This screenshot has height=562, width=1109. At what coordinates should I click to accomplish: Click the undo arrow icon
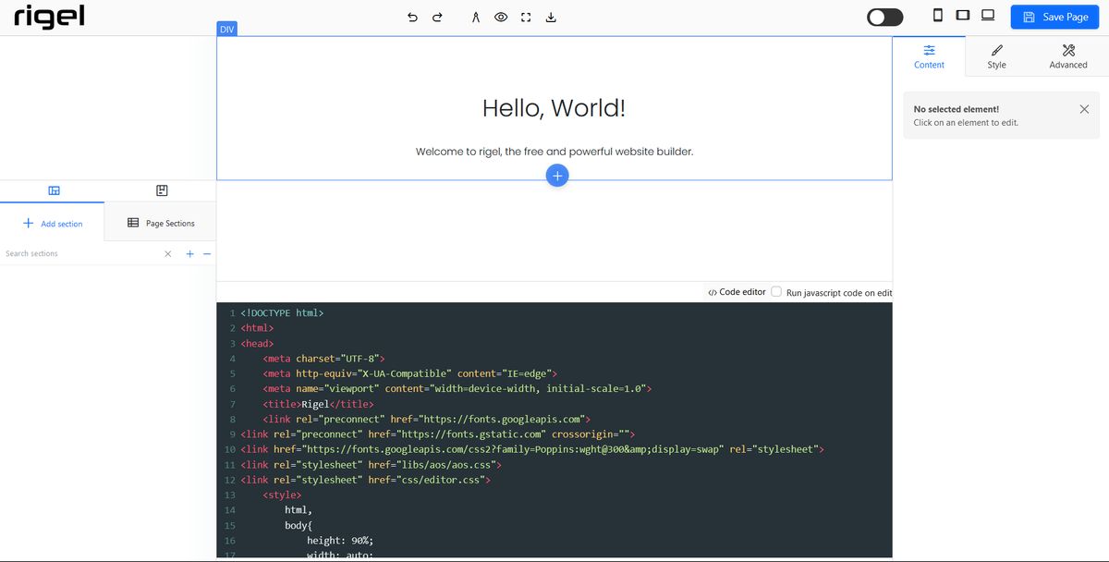(x=412, y=17)
